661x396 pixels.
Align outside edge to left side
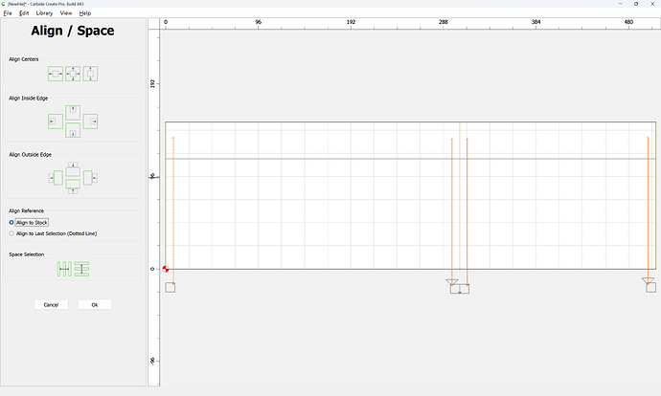tap(56, 178)
